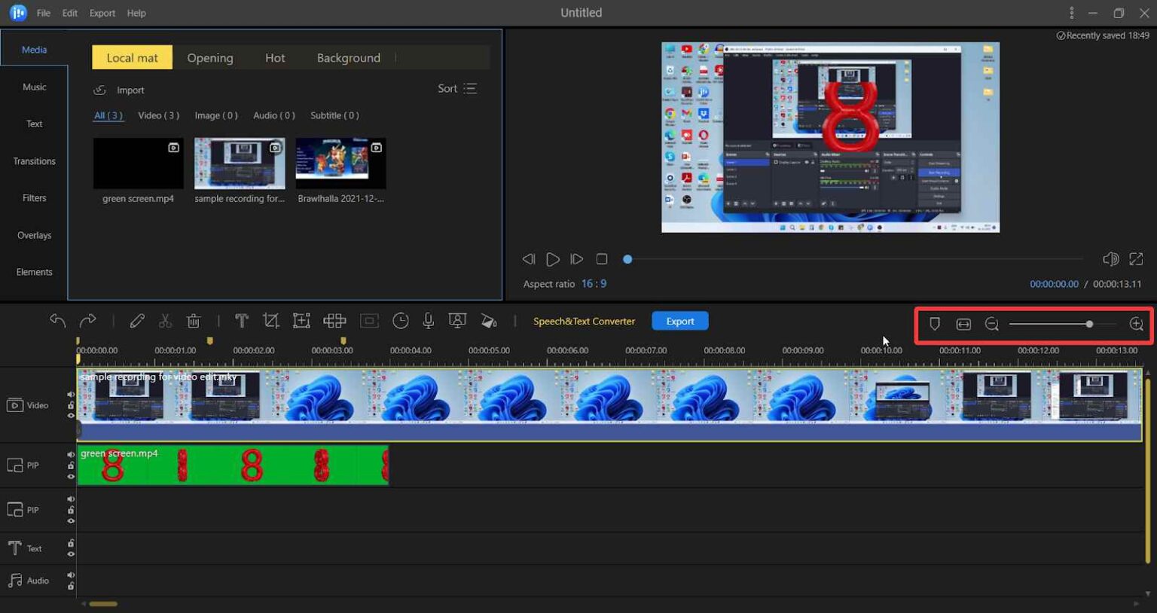Click the Import icon in media panel
The height and width of the screenshot is (613, 1157).
coord(99,90)
